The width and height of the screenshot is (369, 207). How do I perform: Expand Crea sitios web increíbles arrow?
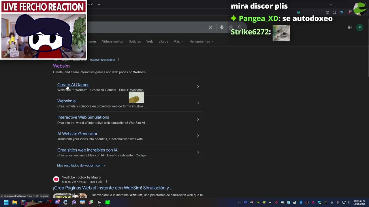point(198,152)
